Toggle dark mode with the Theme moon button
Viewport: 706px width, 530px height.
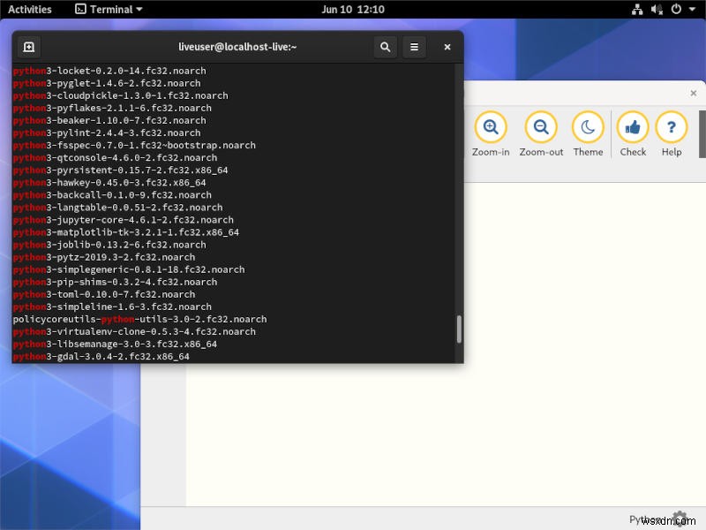588,126
